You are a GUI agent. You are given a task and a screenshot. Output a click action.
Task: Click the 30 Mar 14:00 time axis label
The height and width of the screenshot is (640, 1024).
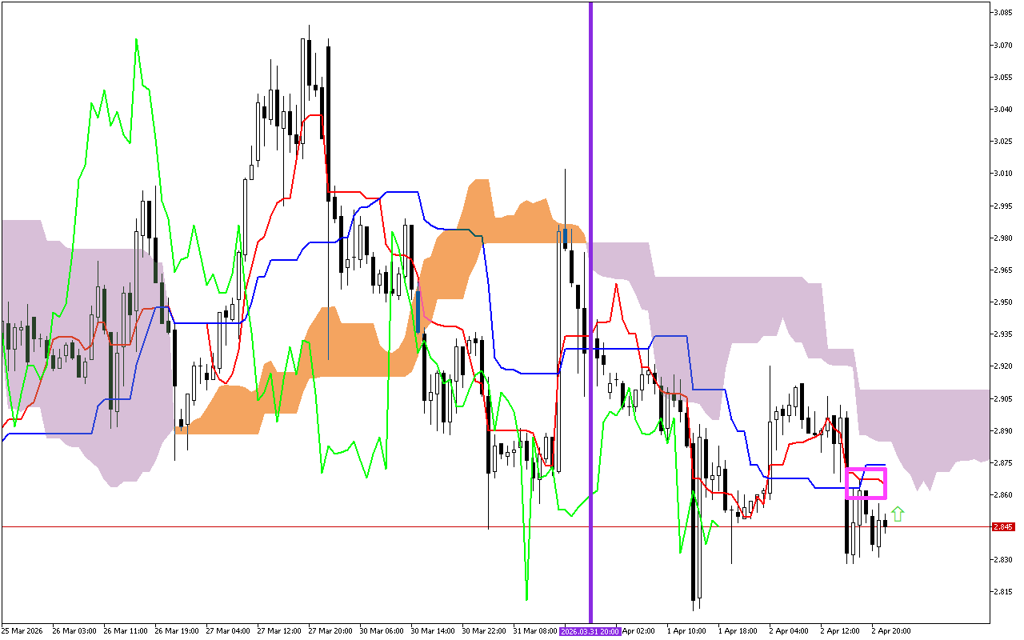point(432,631)
